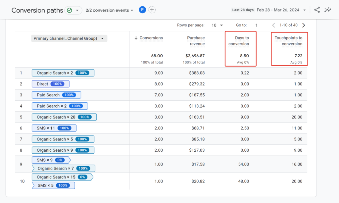Click the Conversion paths report title

coord(37,10)
